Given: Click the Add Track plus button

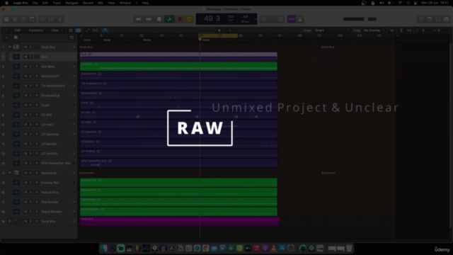Looking at the screenshot, I should pos(6,38).
